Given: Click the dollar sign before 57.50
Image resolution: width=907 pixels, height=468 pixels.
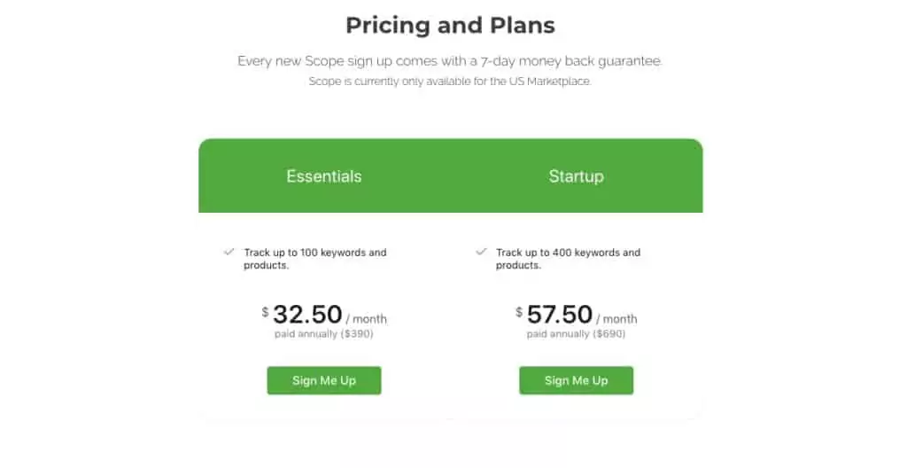Looking at the screenshot, I should (519, 312).
